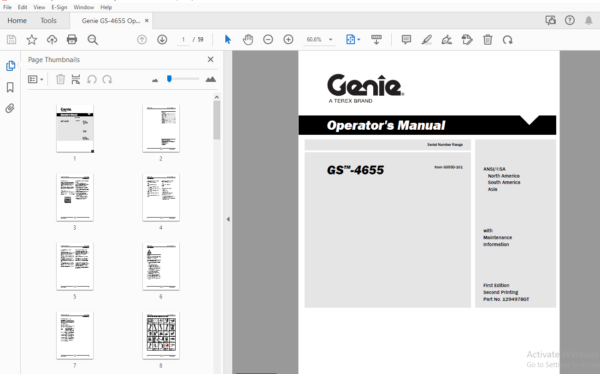Add document to starred favorites
Viewport: 600px width, 374px height.
[x=32, y=40]
